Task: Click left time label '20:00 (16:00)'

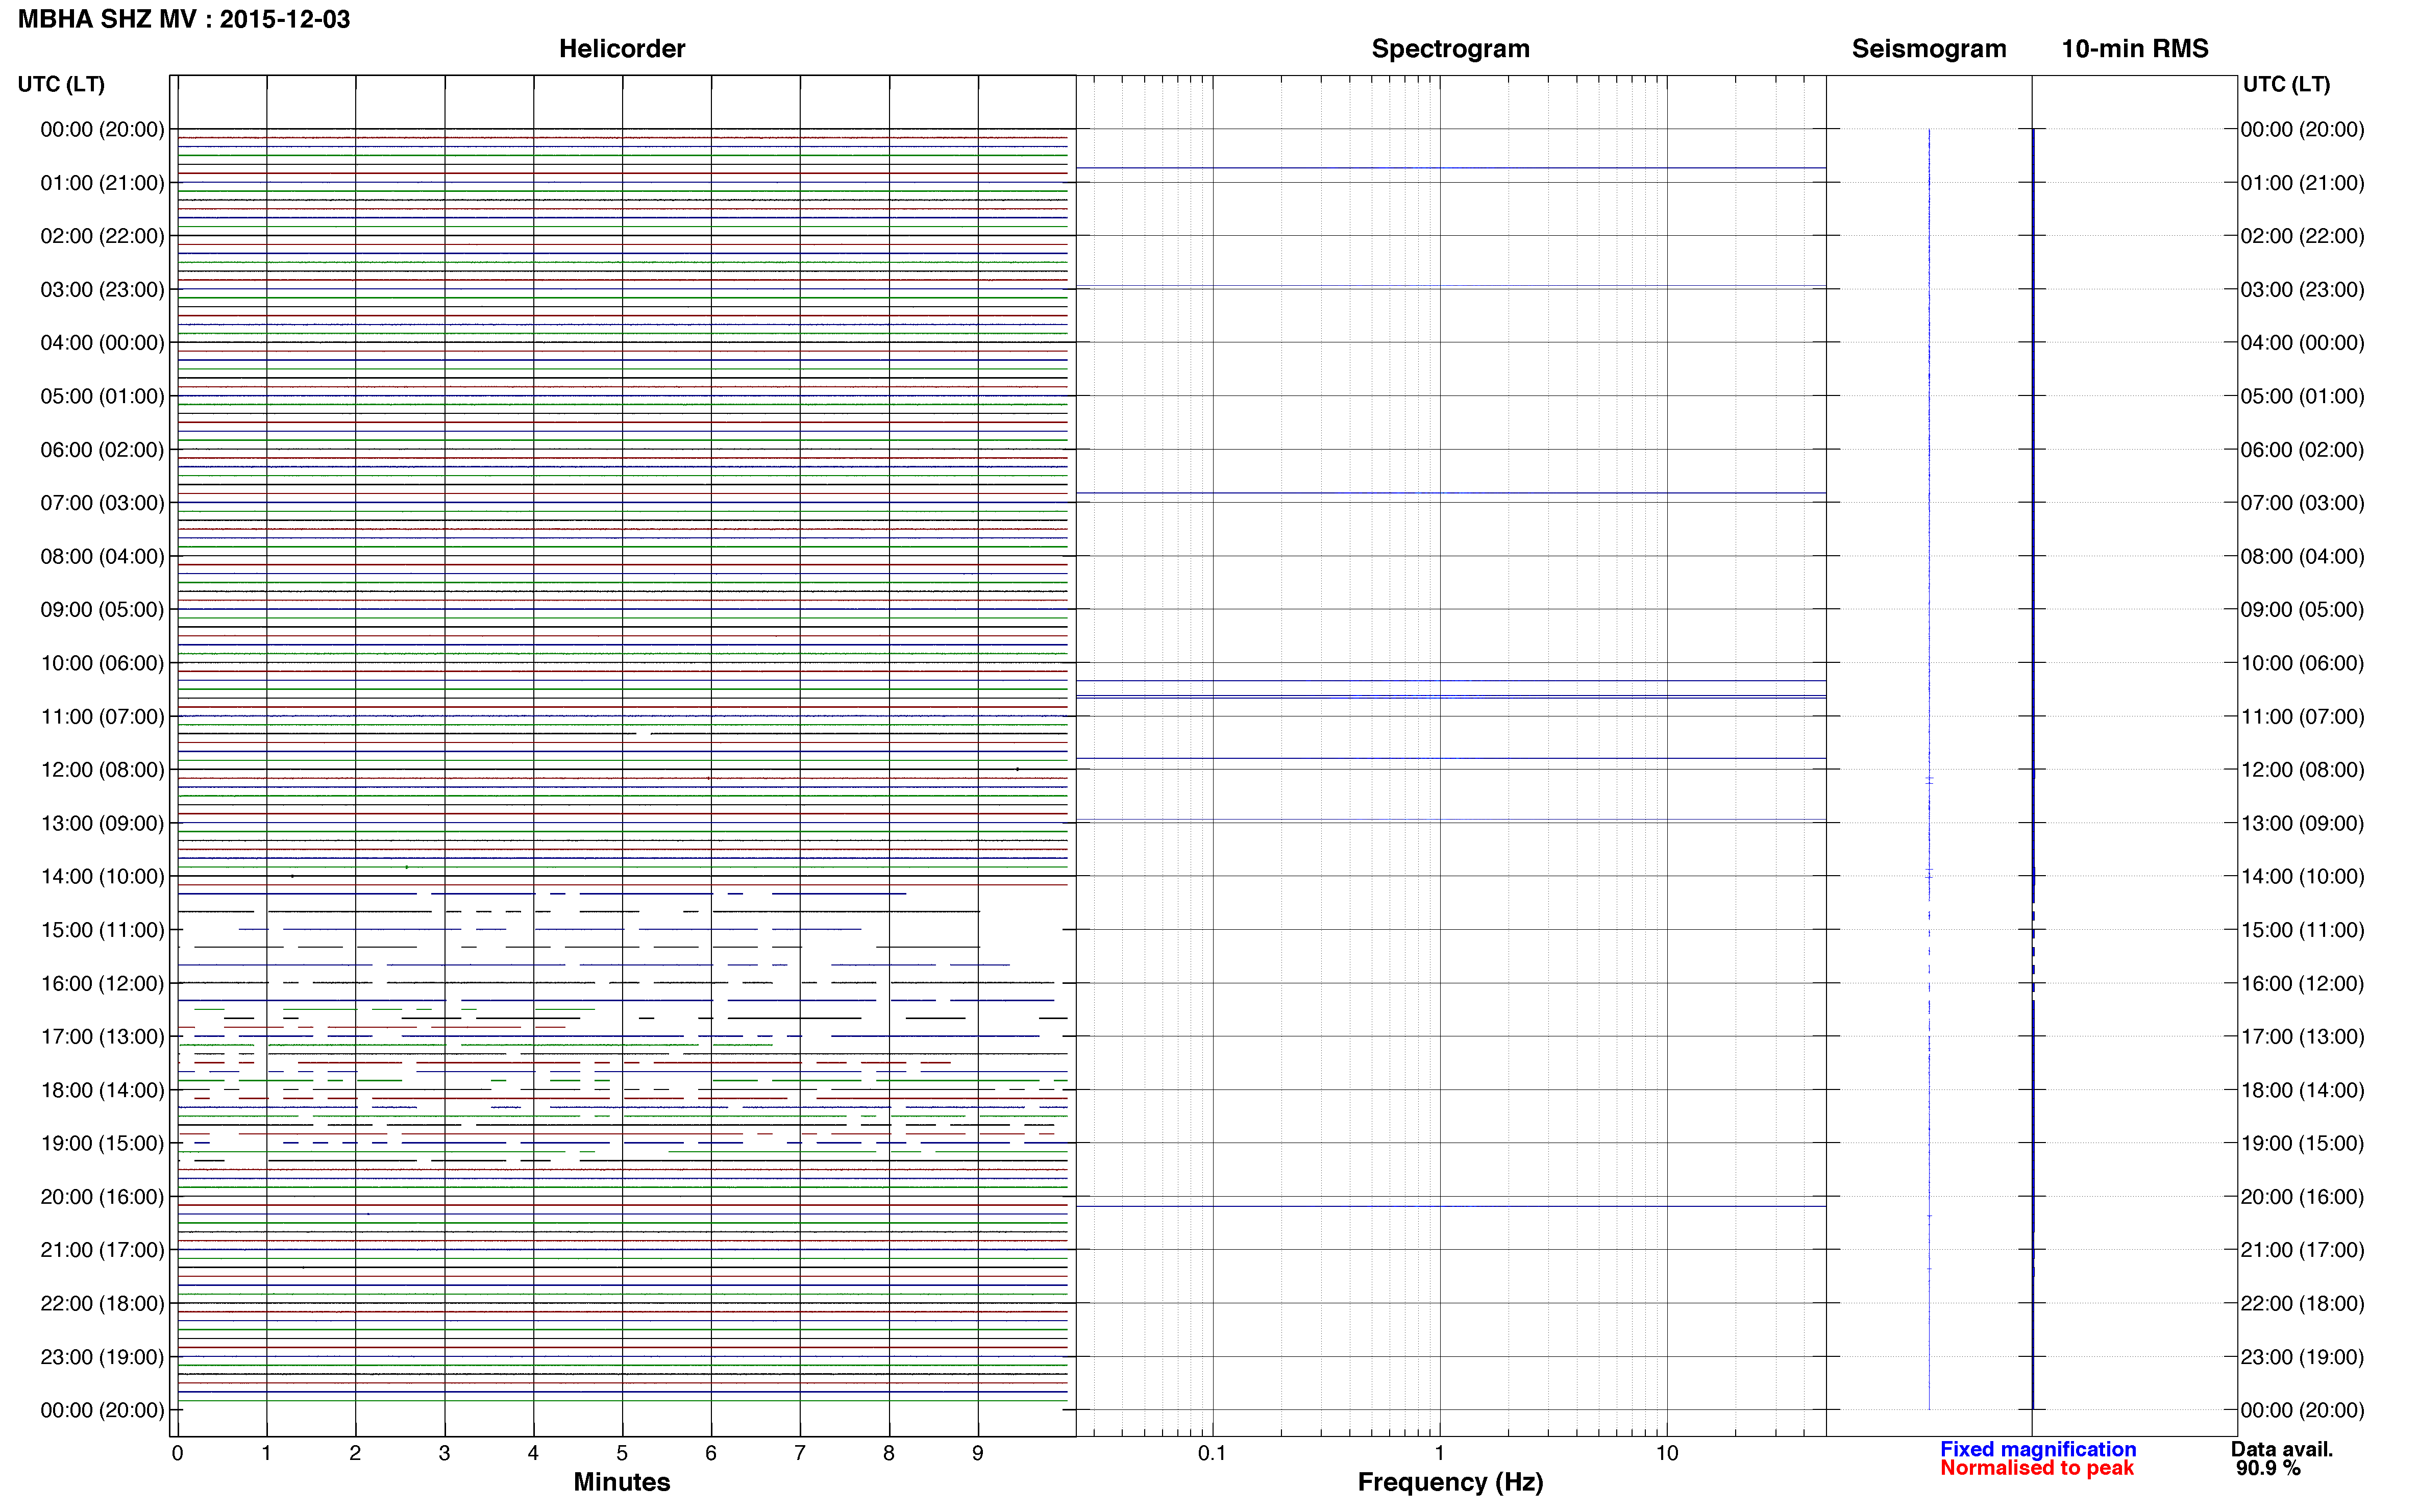Action: (x=103, y=1197)
